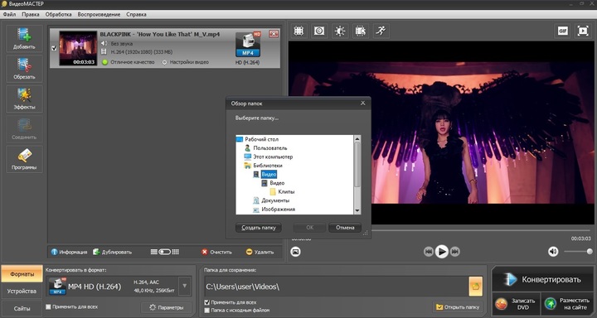The width and height of the screenshot is (597, 318).
Task: Open the Программы sidebar button
Action: pyautogui.click(x=24, y=159)
